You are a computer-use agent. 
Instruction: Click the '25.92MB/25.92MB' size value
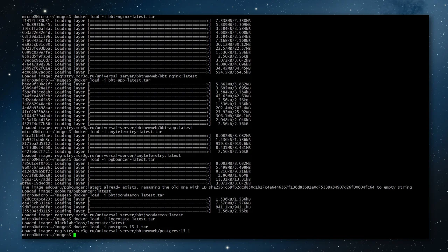pyautogui.click(x=233, y=112)
